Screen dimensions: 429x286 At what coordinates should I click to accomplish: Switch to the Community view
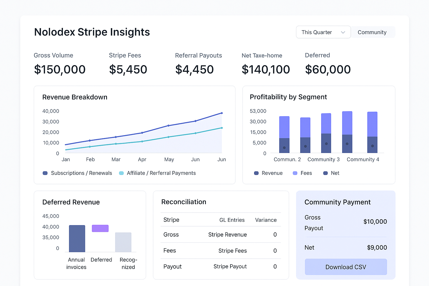click(x=372, y=32)
